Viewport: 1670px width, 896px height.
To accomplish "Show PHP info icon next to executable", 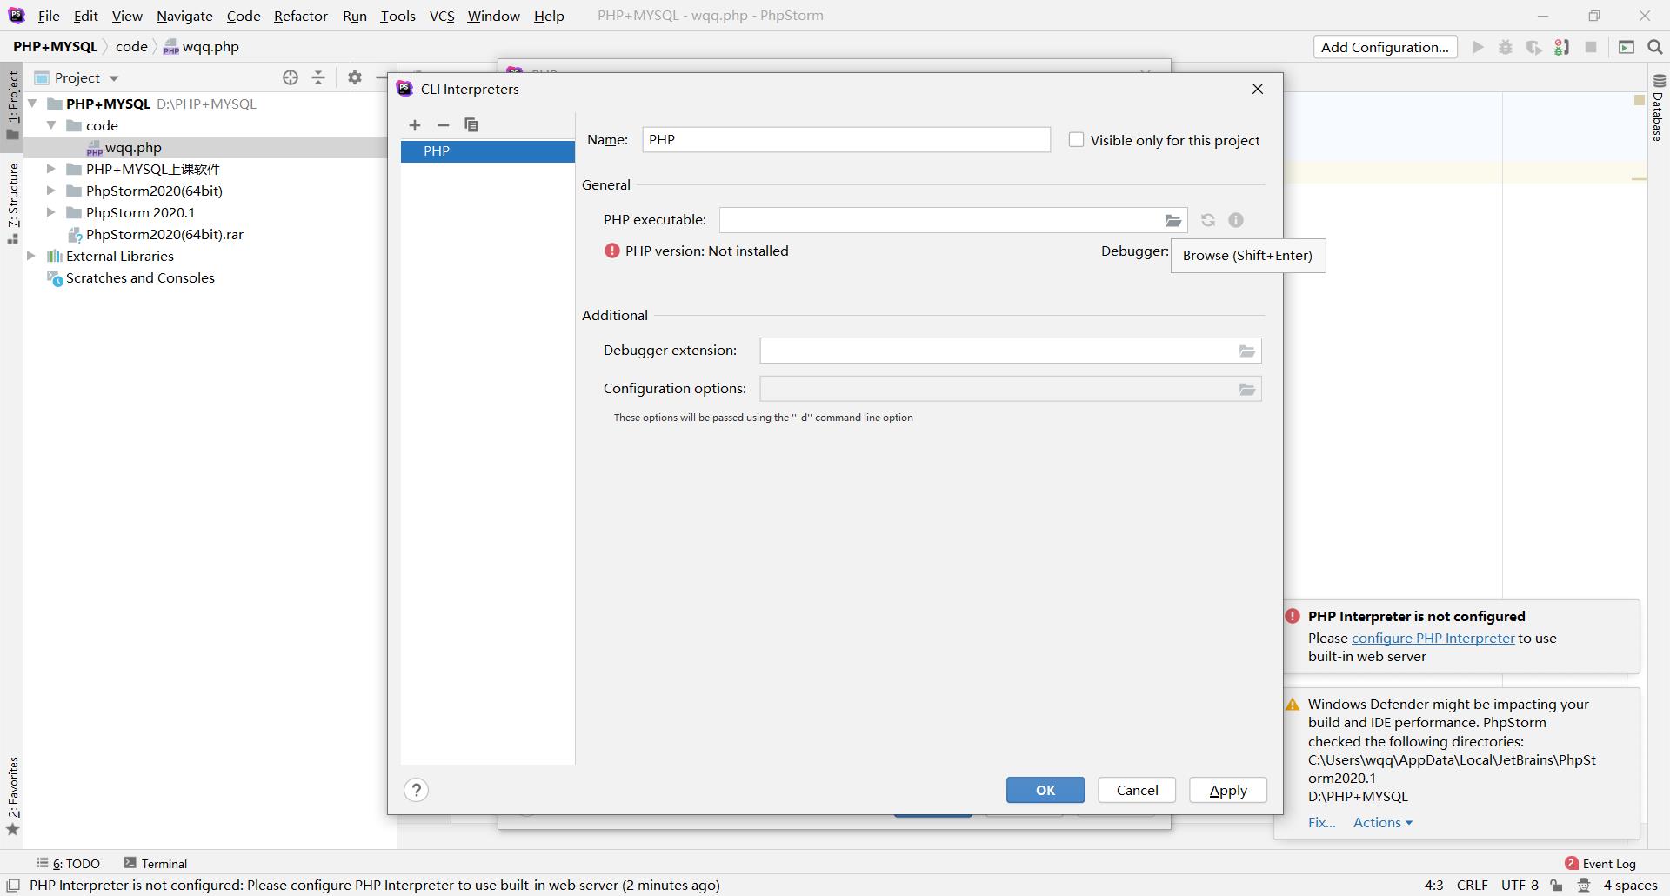I will [1236, 220].
